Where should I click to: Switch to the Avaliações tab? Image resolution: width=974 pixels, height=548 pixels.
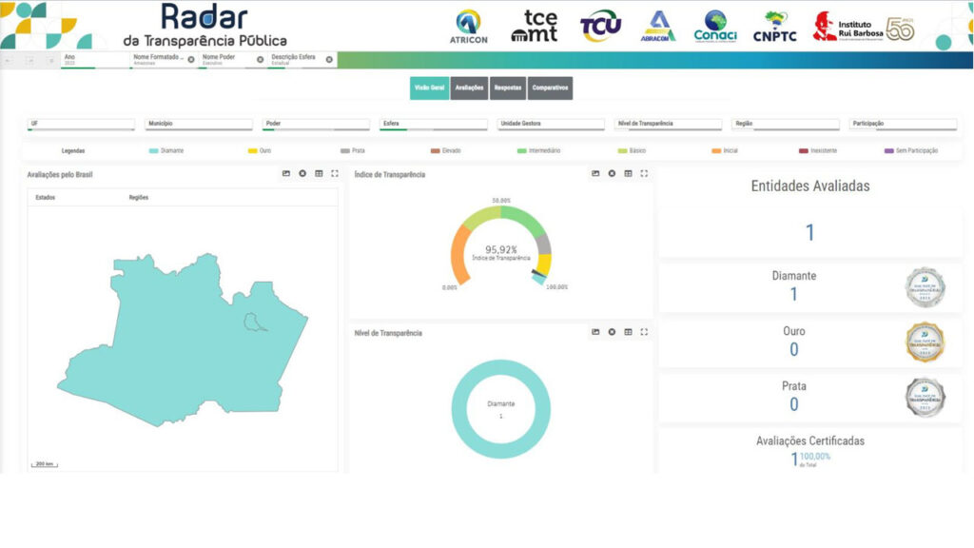tap(469, 88)
